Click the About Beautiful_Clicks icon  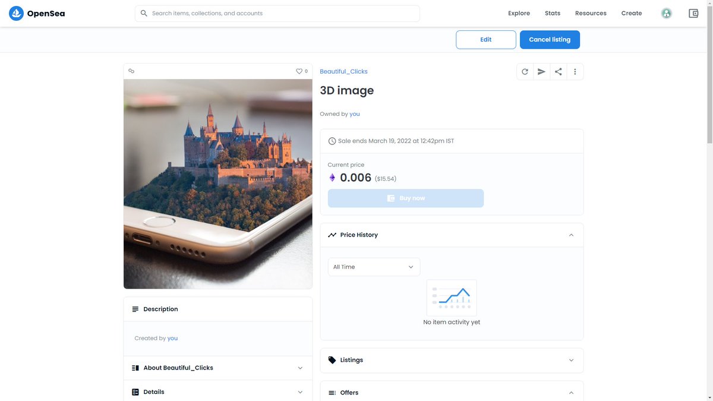click(x=135, y=368)
